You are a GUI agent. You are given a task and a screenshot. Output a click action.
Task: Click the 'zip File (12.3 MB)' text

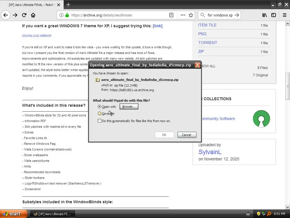pos(126,85)
